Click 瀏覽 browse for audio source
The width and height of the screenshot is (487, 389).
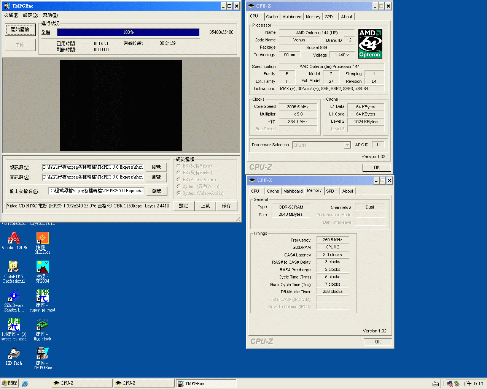click(x=156, y=177)
